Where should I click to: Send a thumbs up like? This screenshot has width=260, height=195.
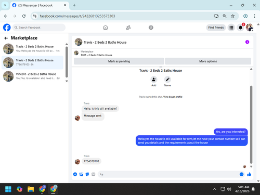[x=249, y=174]
